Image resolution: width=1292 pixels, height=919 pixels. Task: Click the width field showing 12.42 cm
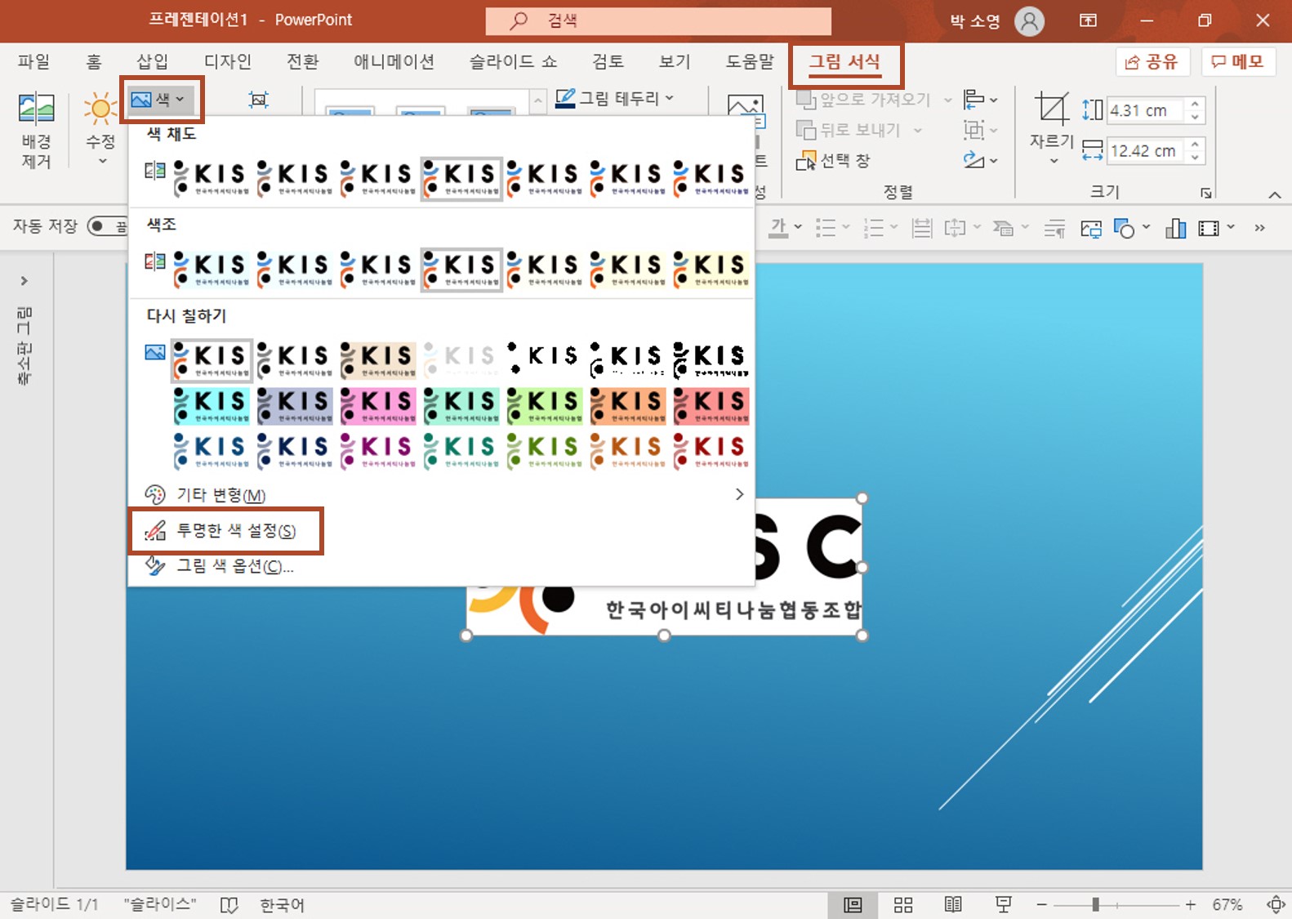pos(1145,150)
